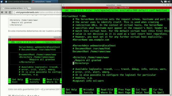This screenshot has width=172, height=96.
Task: Minimize the terminal window
Action: pyautogui.click(x=164, y=5)
